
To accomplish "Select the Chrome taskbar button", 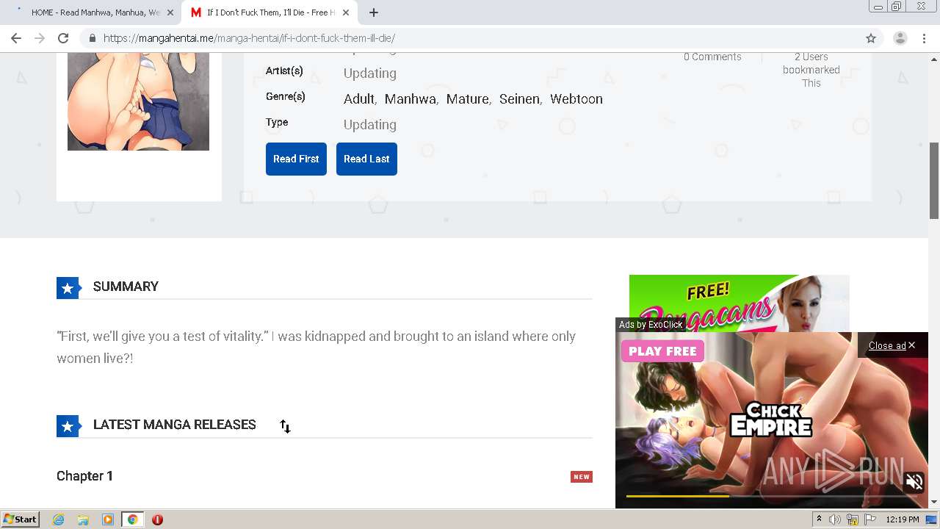I will [132, 519].
